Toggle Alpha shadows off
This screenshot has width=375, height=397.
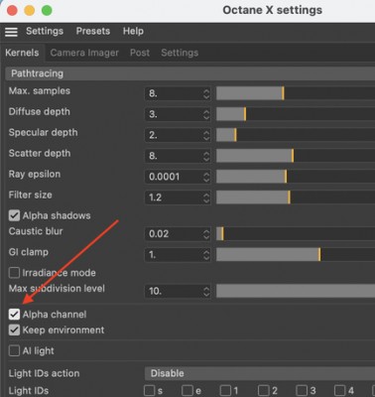[x=14, y=215]
